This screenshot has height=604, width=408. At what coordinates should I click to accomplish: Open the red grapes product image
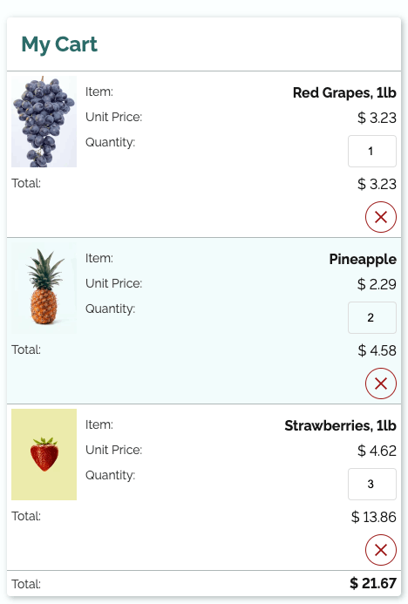click(44, 121)
